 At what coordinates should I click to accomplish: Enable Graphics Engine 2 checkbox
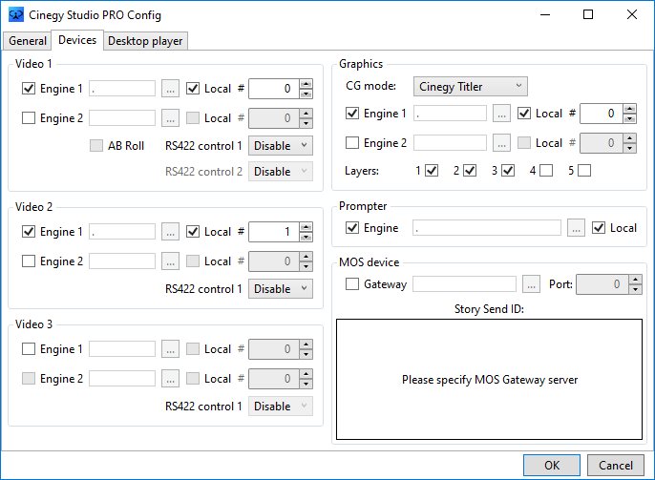352,143
